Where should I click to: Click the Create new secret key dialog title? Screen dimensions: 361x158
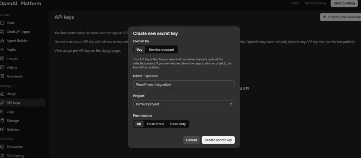tap(155, 33)
